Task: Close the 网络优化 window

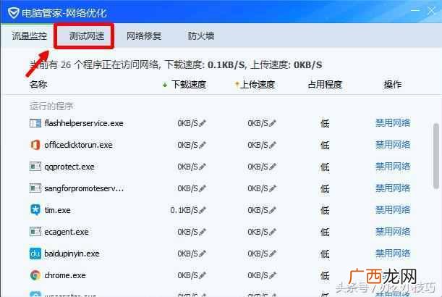Action: tap(431, 11)
